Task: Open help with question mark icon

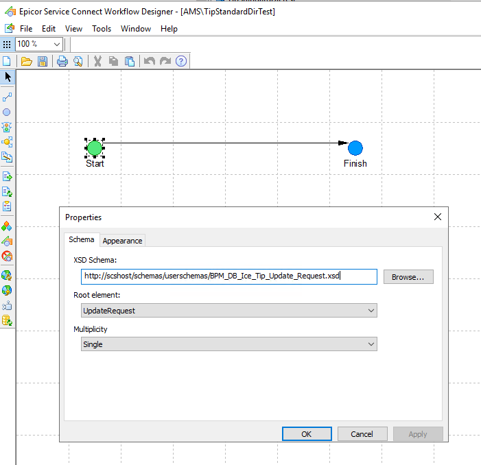Action: coord(181,61)
